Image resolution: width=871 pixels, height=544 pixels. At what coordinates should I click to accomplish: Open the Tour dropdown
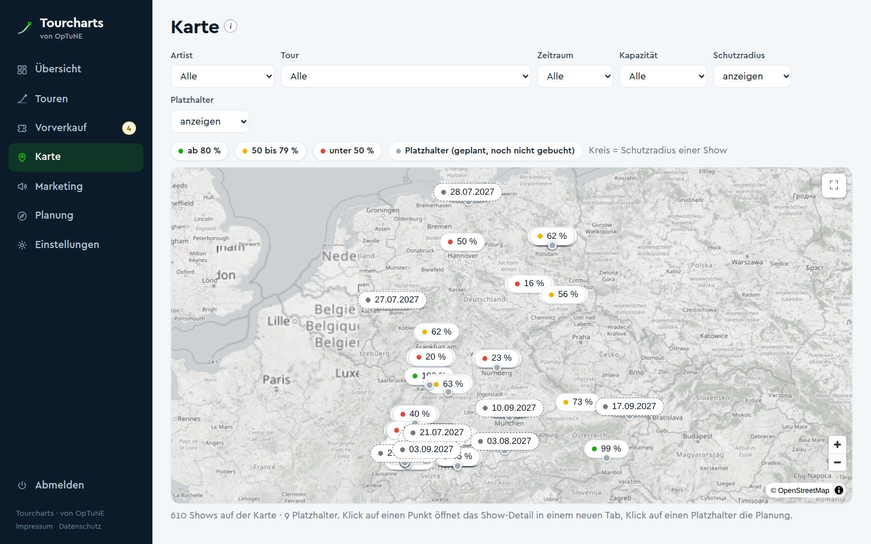tap(406, 76)
